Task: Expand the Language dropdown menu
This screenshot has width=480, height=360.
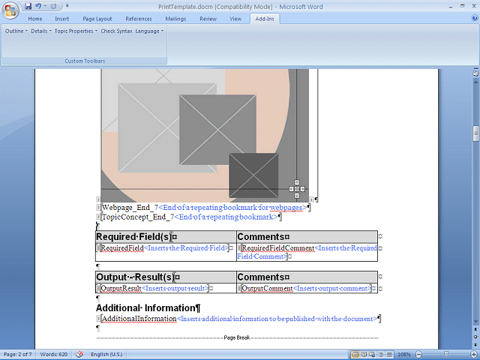Action: (x=149, y=31)
